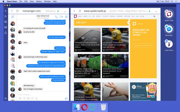Open Finder from the Dock
Image resolution: width=180 pixels, height=112 pixels.
[76, 107]
